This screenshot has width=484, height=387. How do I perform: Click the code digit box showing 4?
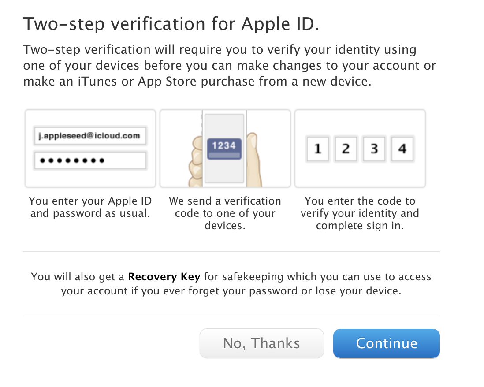pyautogui.click(x=402, y=149)
